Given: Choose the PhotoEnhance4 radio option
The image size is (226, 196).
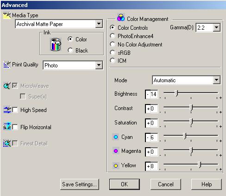Looking at the screenshot, I should click(113, 36).
